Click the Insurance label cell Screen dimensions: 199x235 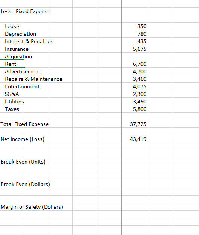point(17,49)
